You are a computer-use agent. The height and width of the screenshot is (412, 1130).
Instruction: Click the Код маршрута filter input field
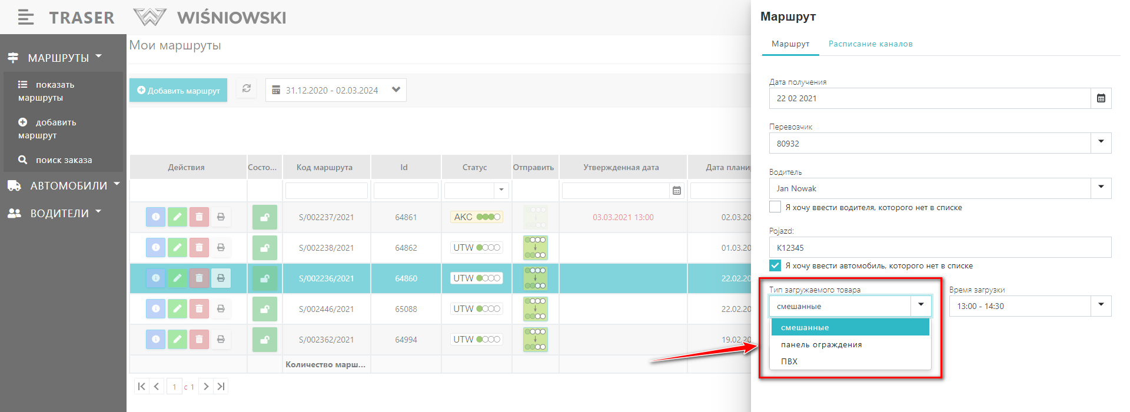click(x=327, y=191)
